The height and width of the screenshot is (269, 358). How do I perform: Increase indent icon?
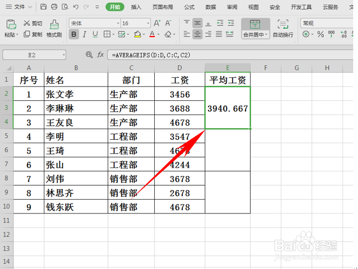click(x=231, y=23)
